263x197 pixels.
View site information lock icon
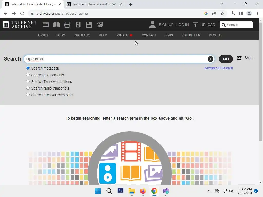pos(32,13)
